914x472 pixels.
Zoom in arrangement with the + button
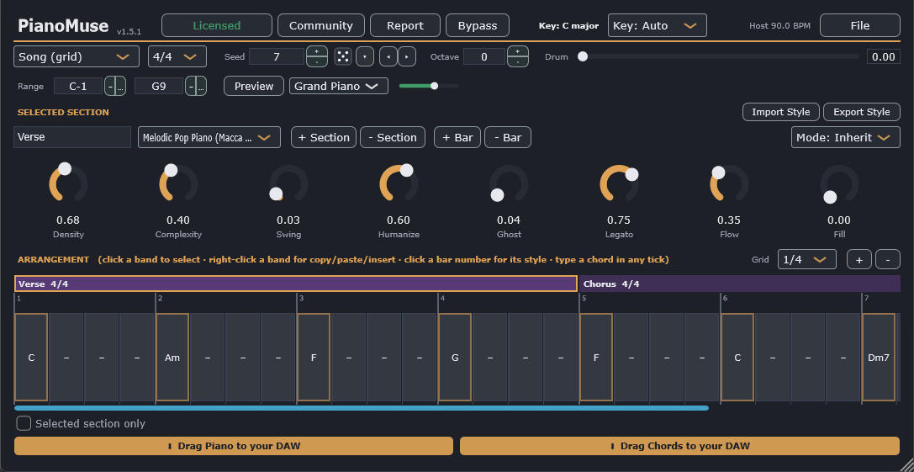pos(859,260)
